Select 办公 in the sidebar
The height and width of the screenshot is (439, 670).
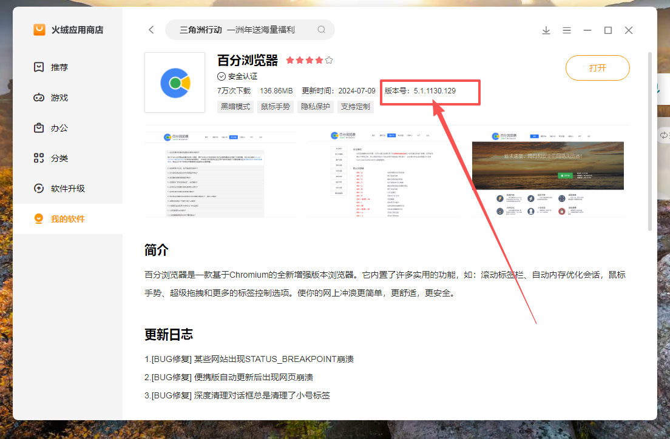(x=59, y=128)
